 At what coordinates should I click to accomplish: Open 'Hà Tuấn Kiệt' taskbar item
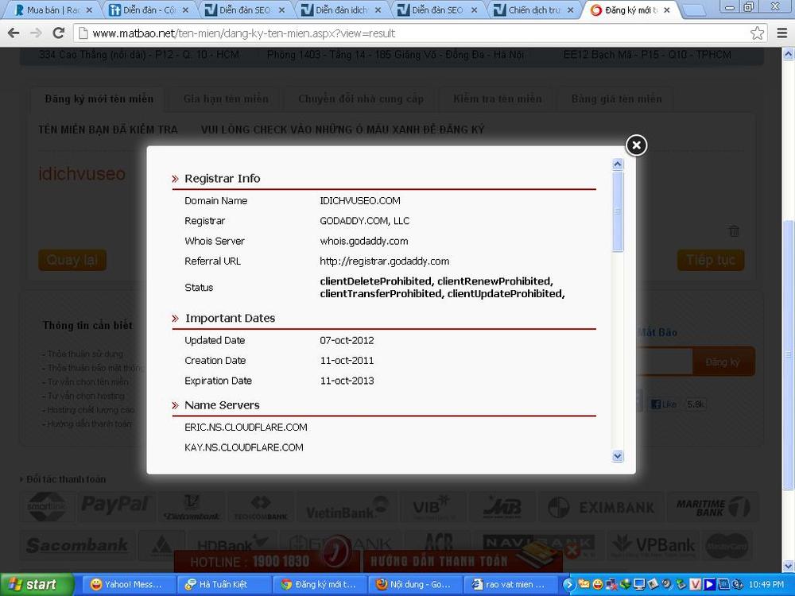click(223, 584)
